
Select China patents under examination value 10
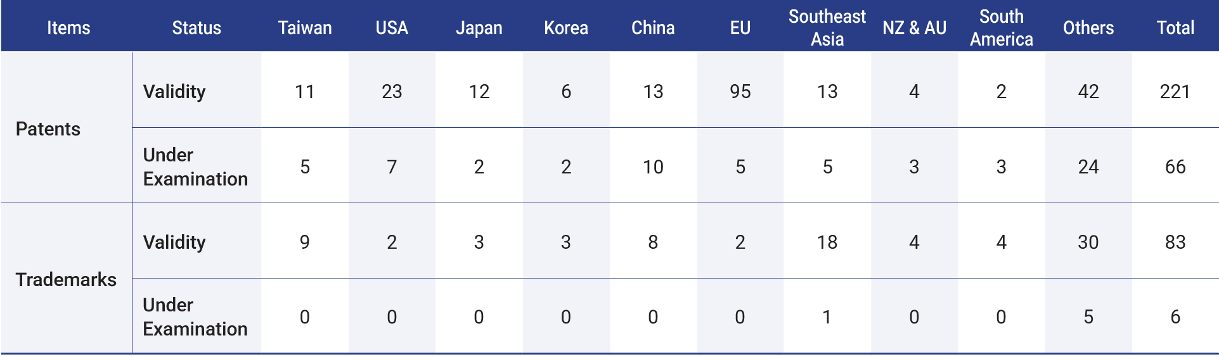point(653,167)
